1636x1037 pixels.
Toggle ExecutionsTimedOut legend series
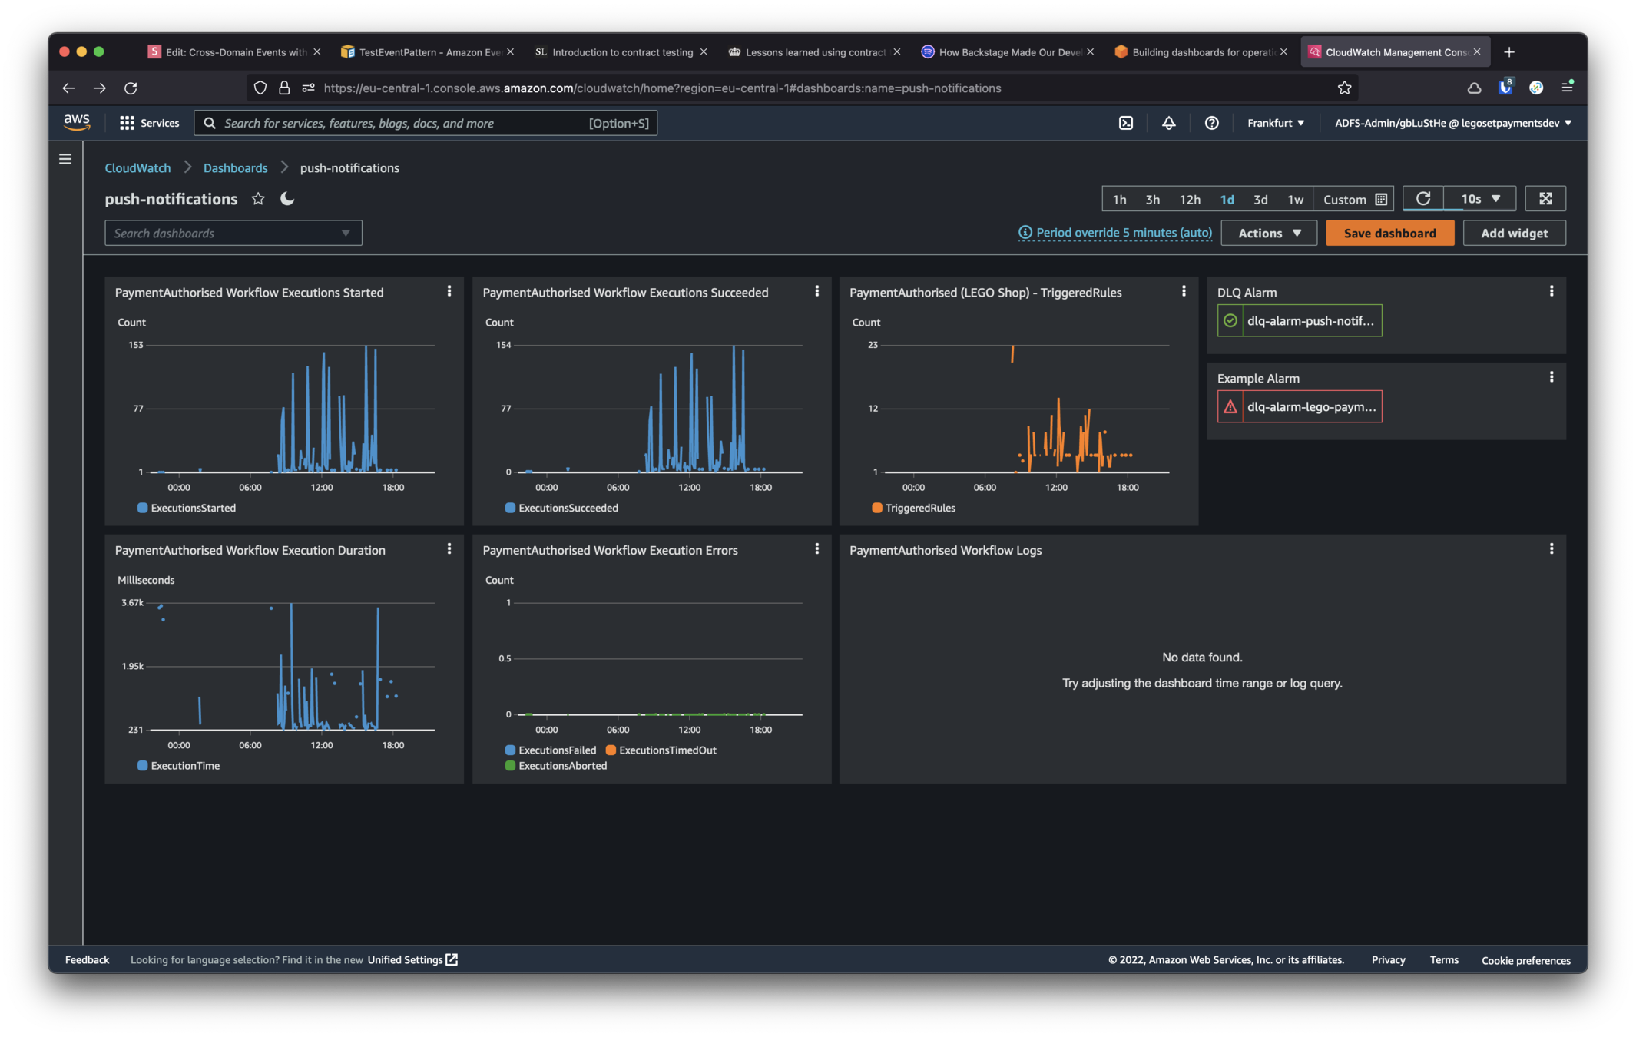click(661, 750)
